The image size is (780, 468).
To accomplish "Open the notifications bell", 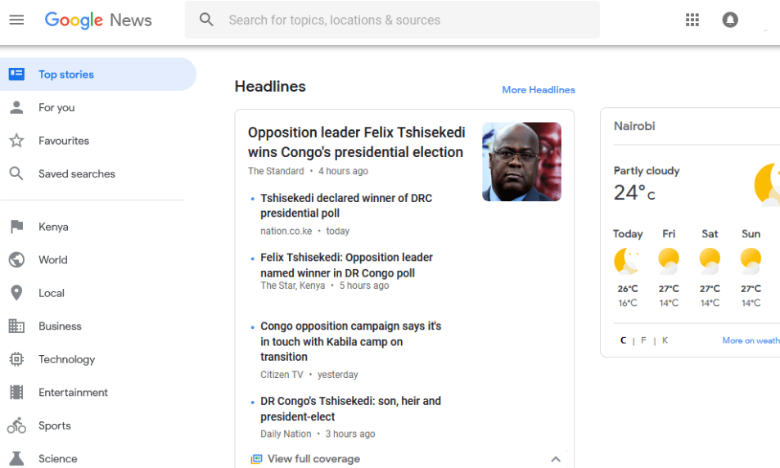I will coord(730,20).
